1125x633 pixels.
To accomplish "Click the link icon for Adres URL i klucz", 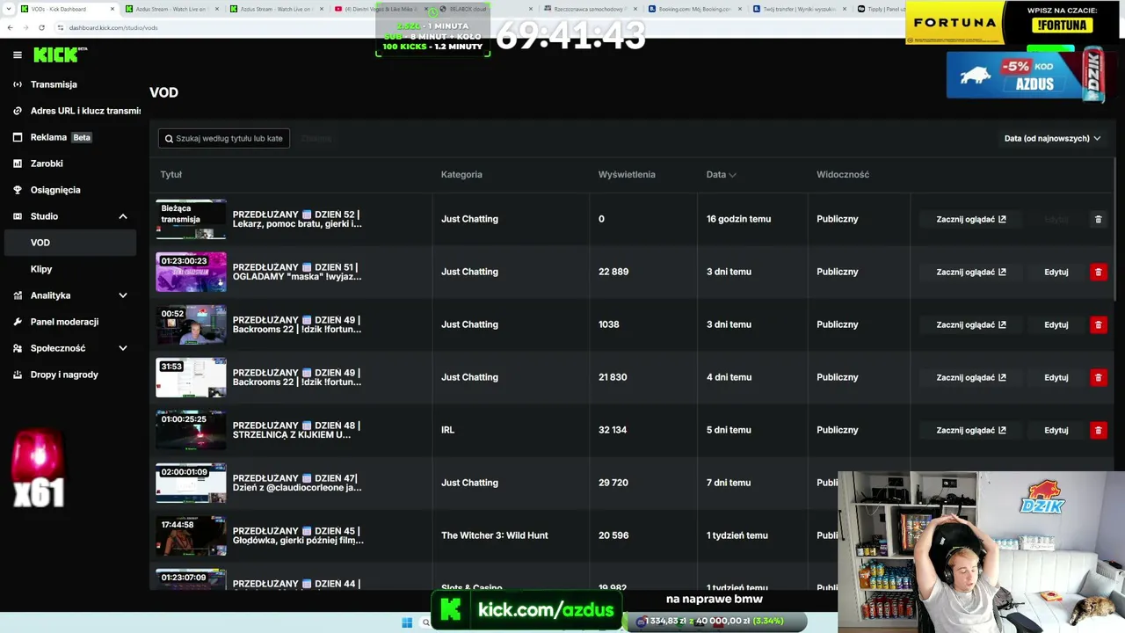I will (18, 111).
